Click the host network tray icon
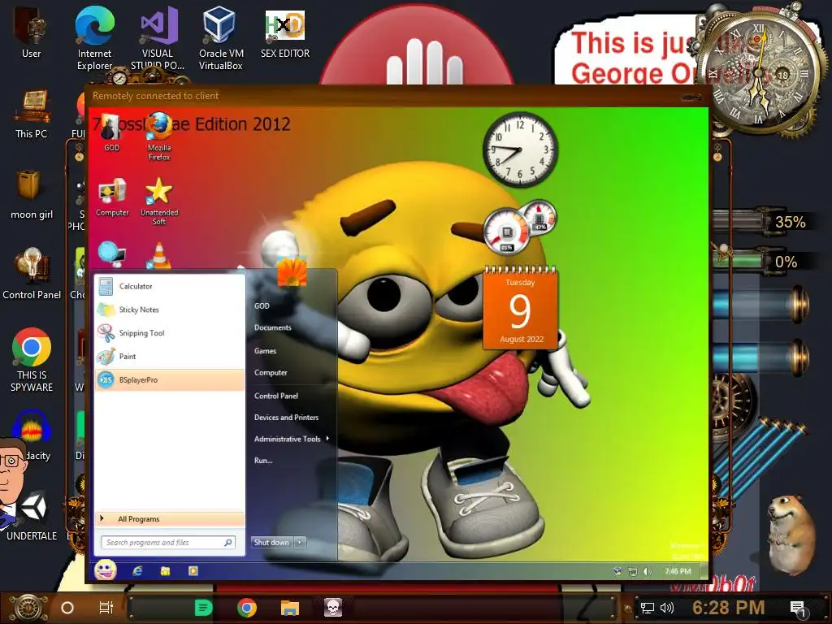This screenshot has width=832, height=624. 647,608
